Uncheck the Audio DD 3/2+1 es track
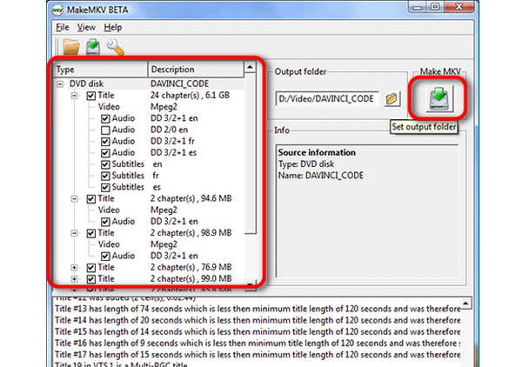522x367 pixels. tap(105, 153)
